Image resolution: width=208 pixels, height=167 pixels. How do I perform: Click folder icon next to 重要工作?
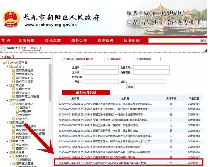(x=14, y=149)
